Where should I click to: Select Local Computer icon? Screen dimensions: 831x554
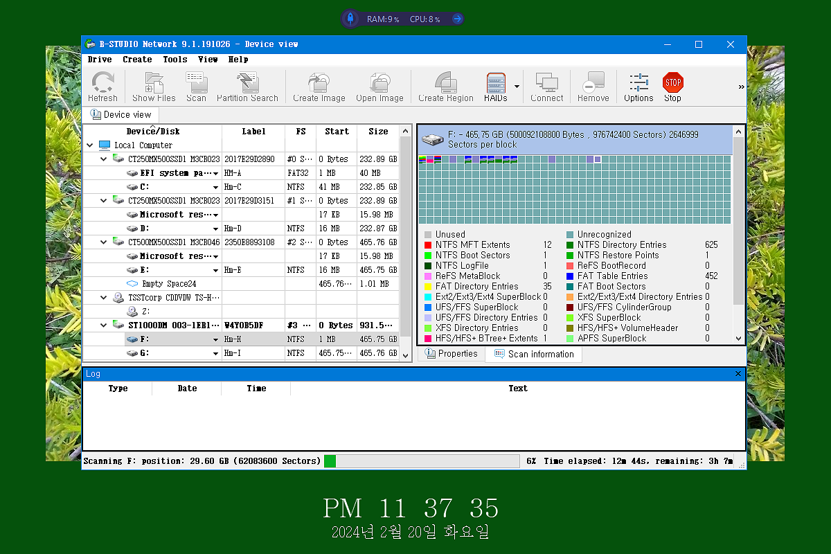pos(105,145)
